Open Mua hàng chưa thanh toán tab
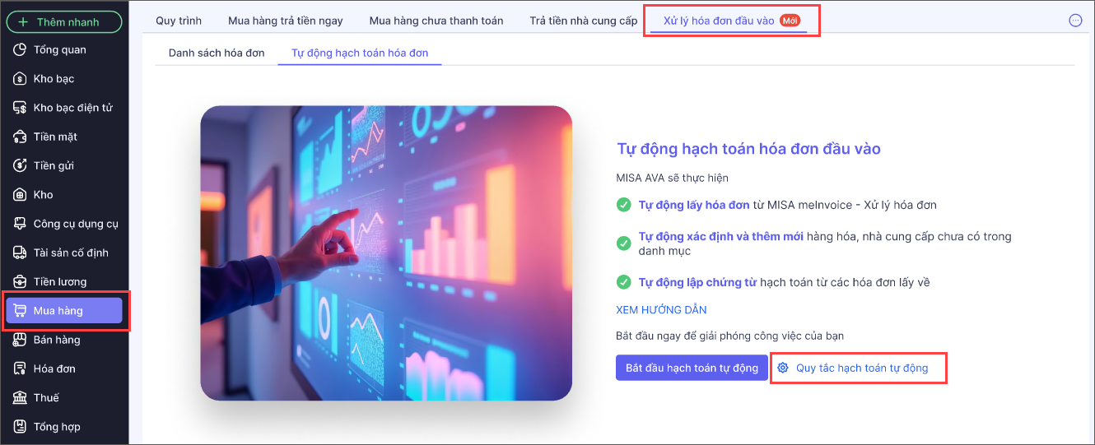 coord(436,21)
